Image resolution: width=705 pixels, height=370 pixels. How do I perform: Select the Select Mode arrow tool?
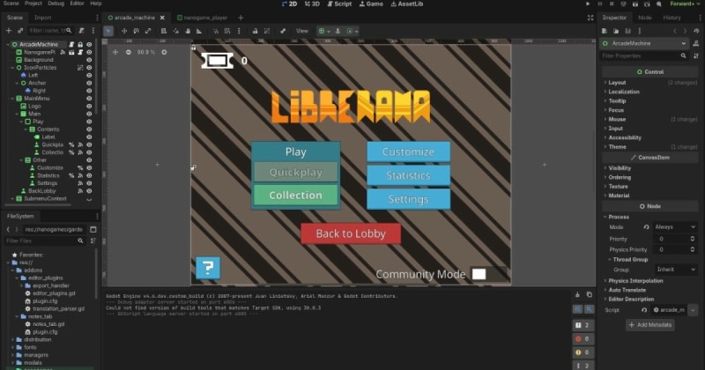point(108,31)
